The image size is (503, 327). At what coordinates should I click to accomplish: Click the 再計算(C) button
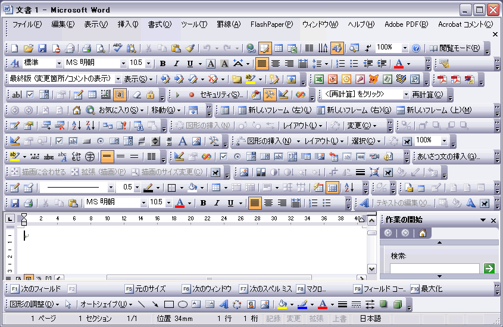pos(427,95)
